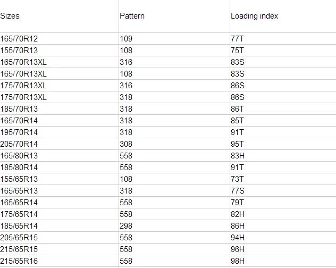Click the Loading index column header

click(x=254, y=16)
